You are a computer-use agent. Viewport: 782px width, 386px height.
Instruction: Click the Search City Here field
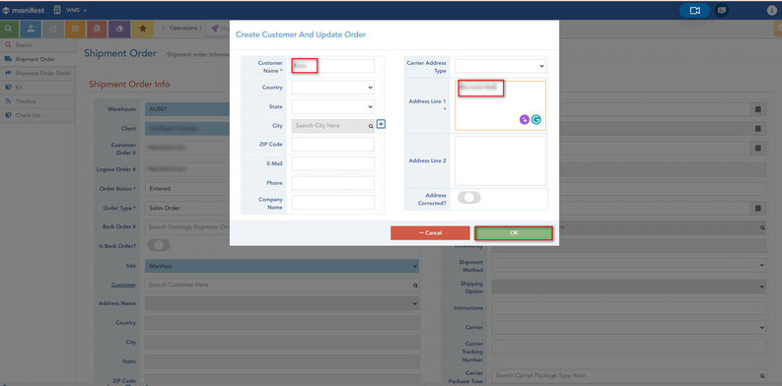pos(332,126)
